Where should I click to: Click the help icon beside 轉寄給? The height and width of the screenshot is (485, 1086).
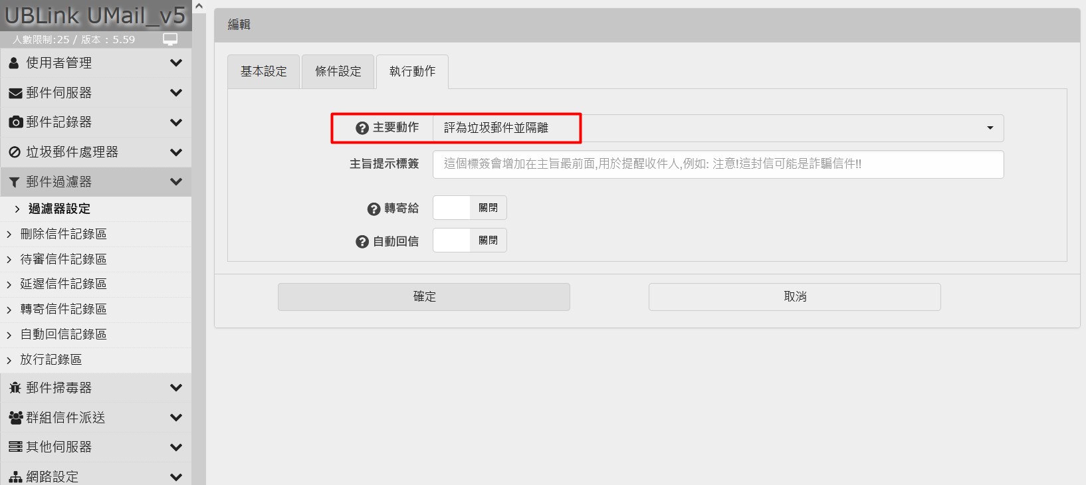[x=374, y=209]
